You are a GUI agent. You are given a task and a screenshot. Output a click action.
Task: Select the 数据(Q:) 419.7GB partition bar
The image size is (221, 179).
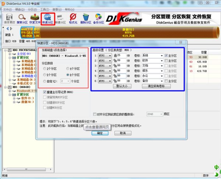pyautogui.click(x=128, y=33)
